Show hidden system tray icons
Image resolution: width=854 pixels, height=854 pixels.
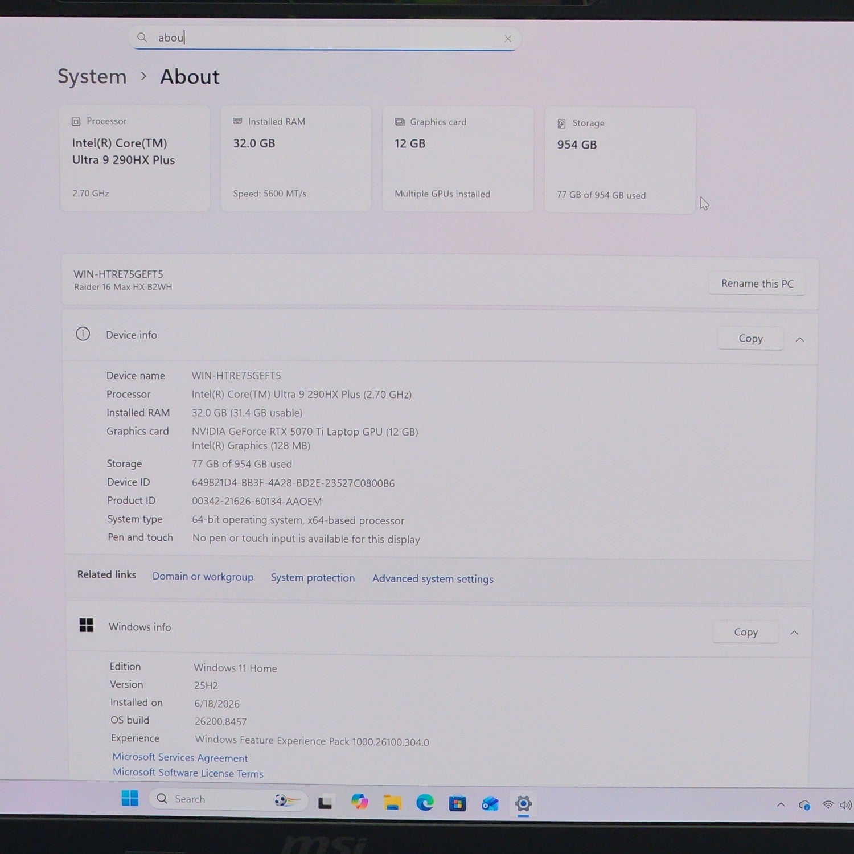click(x=781, y=804)
